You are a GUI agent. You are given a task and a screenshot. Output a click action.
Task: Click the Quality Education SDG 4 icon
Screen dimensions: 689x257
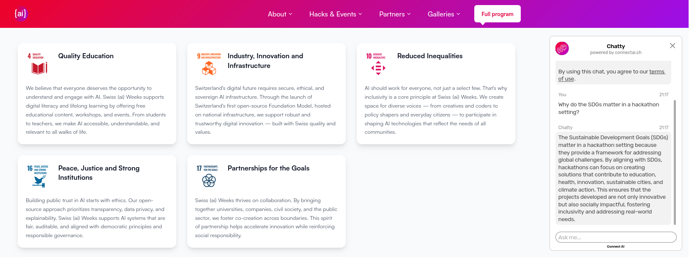click(x=38, y=63)
